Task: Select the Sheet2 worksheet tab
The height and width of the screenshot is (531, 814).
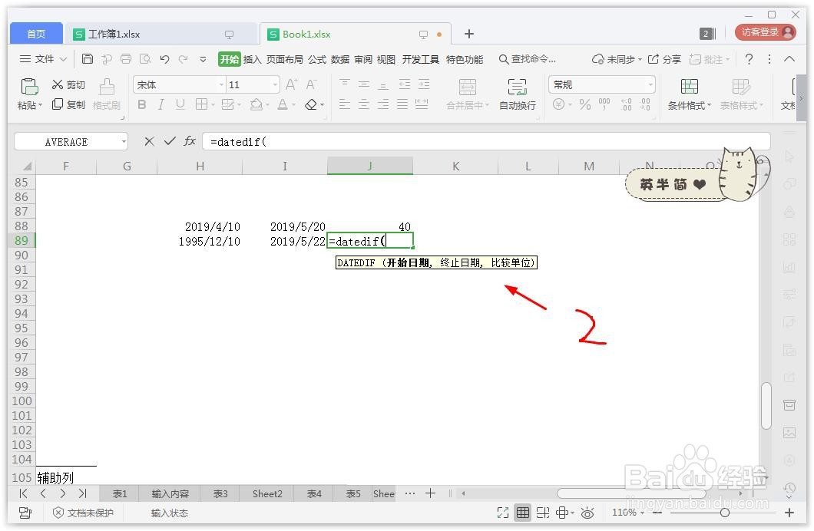Action: [x=266, y=493]
